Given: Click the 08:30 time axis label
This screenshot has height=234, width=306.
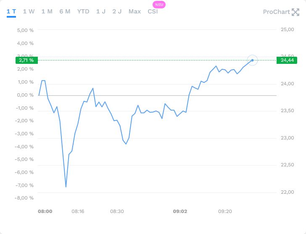Looking at the screenshot, I should (x=117, y=211).
